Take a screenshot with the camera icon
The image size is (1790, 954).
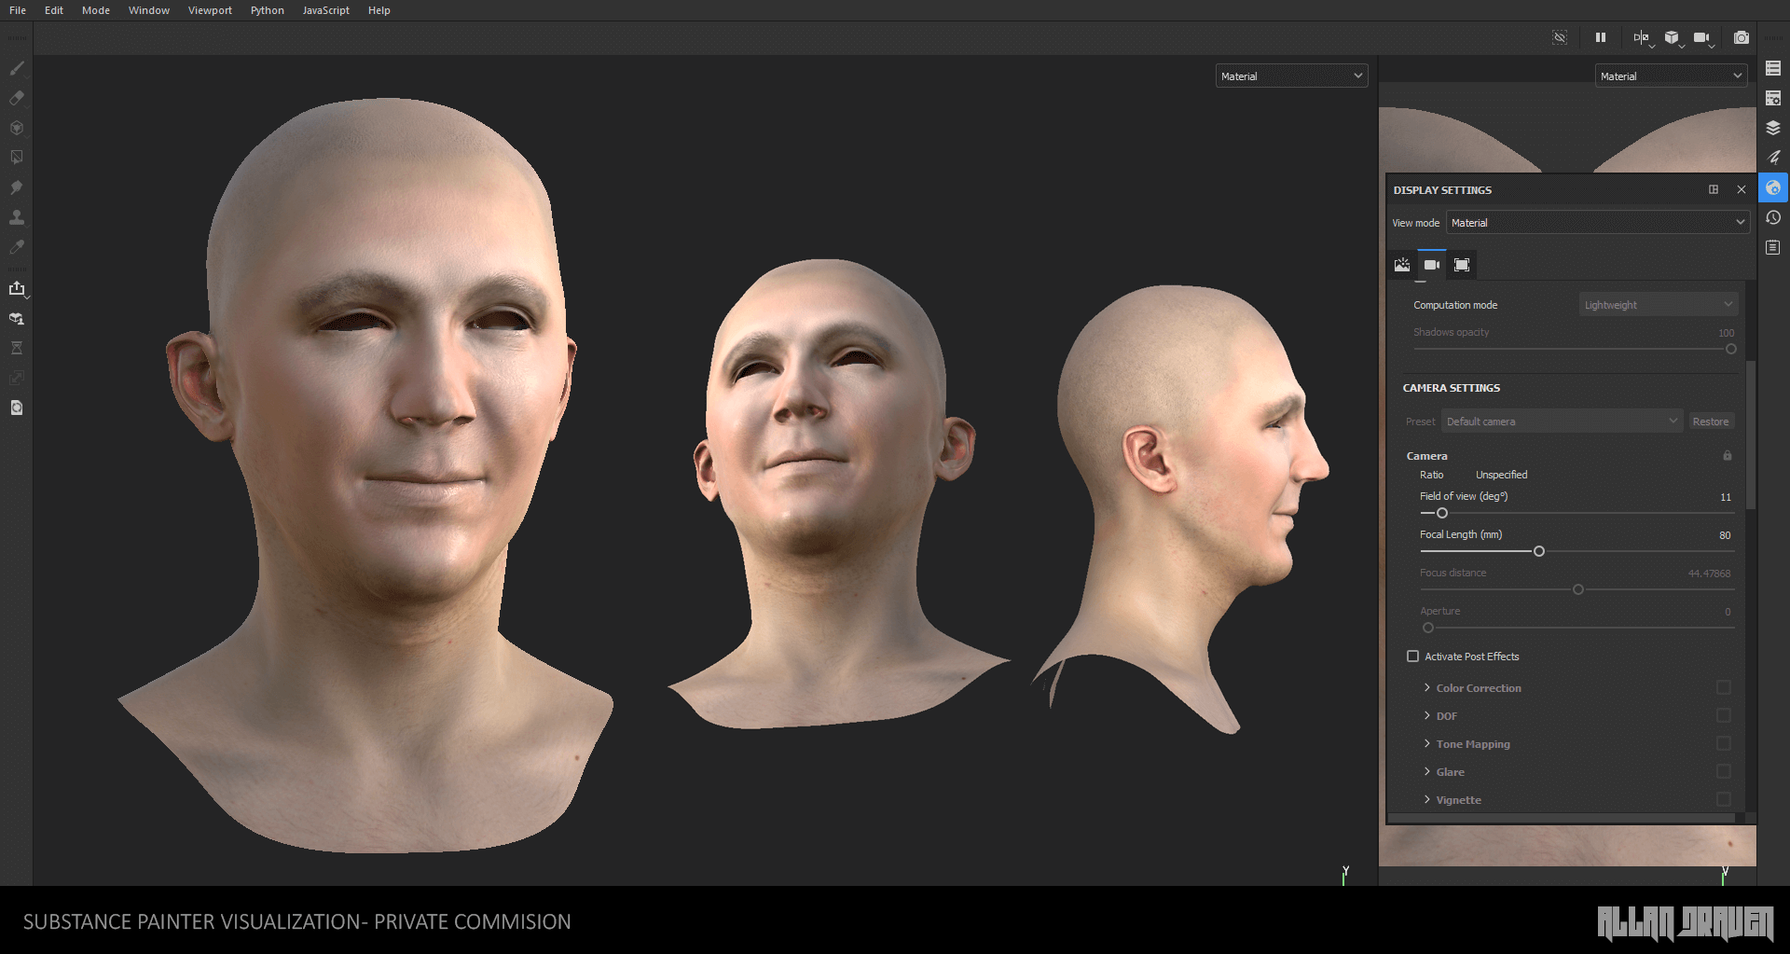(x=1741, y=37)
